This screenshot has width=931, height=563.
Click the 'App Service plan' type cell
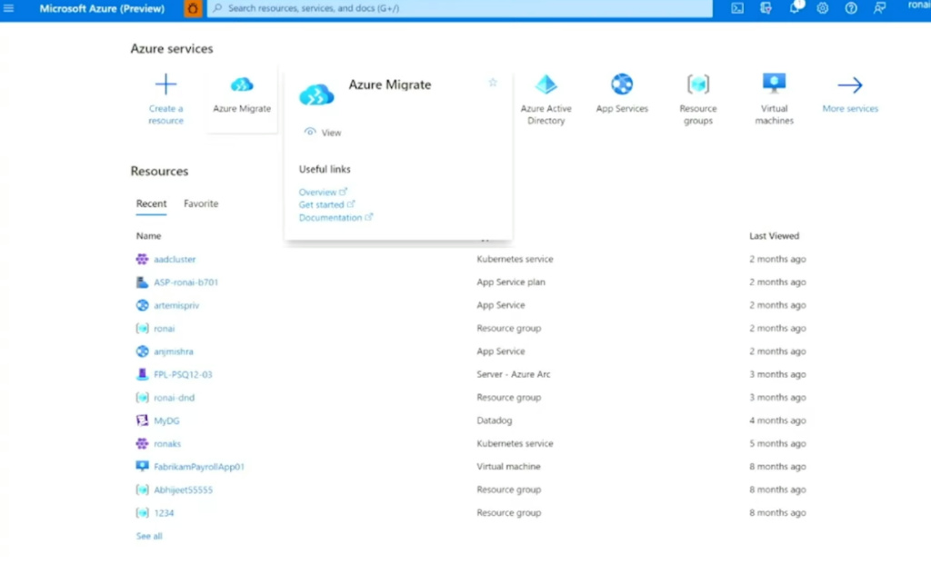[511, 282]
